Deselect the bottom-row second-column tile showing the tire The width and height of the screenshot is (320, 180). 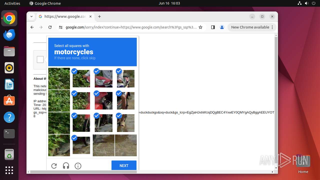coord(81,145)
